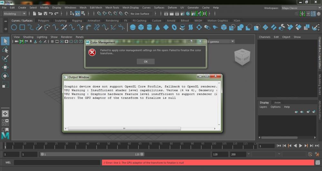Image resolution: width=322 pixels, height=171 pixels.
Task: Open the render view clapperboard icon
Action: 166,14
